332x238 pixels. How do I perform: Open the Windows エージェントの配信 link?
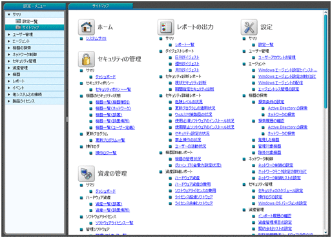point(280,83)
